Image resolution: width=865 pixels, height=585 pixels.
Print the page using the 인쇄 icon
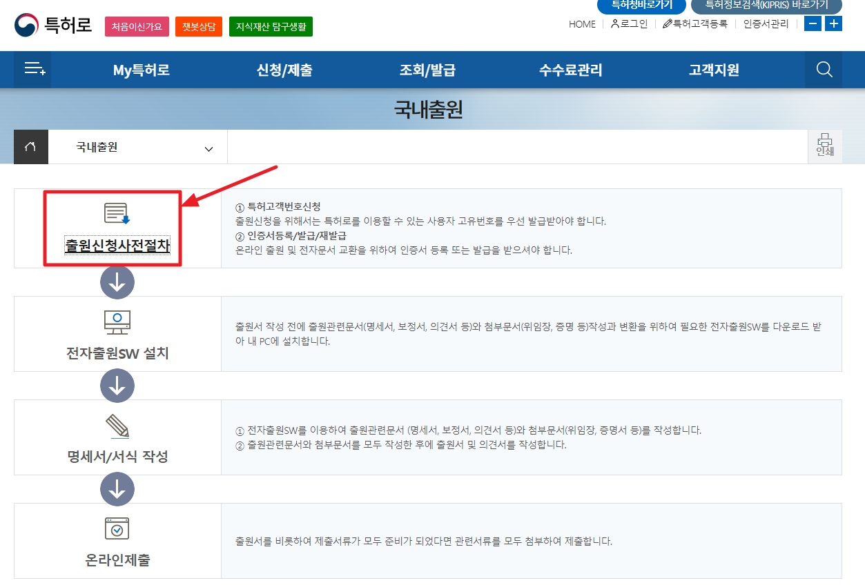[x=826, y=146]
